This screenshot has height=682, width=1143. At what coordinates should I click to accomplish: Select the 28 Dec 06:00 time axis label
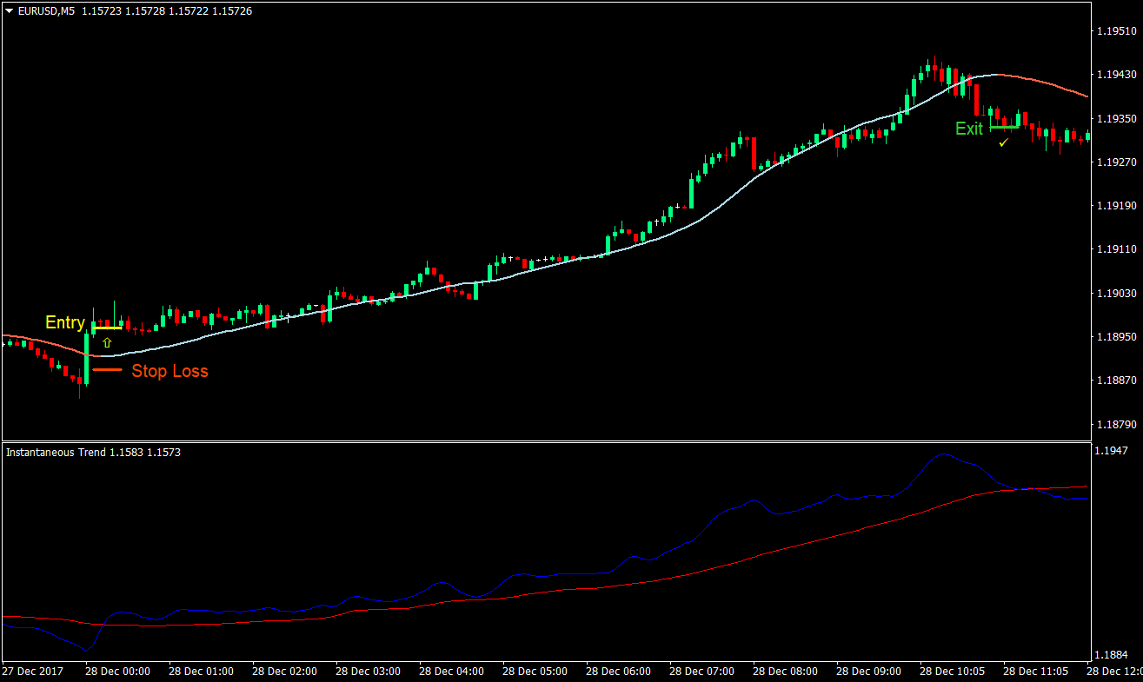618,671
